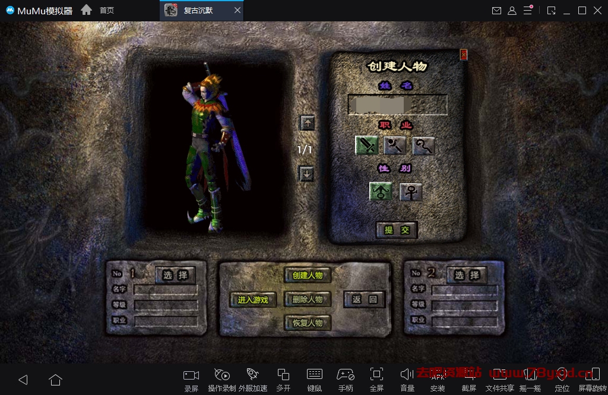Click slot 1 名字 field
The width and height of the screenshot is (608, 395).
[x=166, y=289]
